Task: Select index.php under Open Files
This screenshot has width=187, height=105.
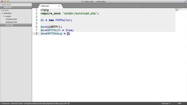Action: pyautogui.click(x=8, y=7)
